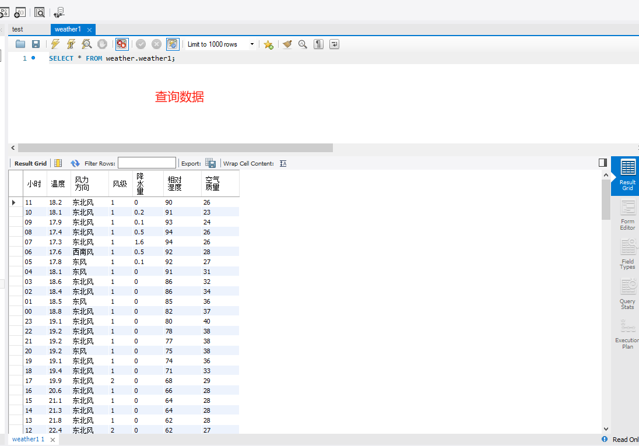Open Execution Plan side panel view

[627, 333]
